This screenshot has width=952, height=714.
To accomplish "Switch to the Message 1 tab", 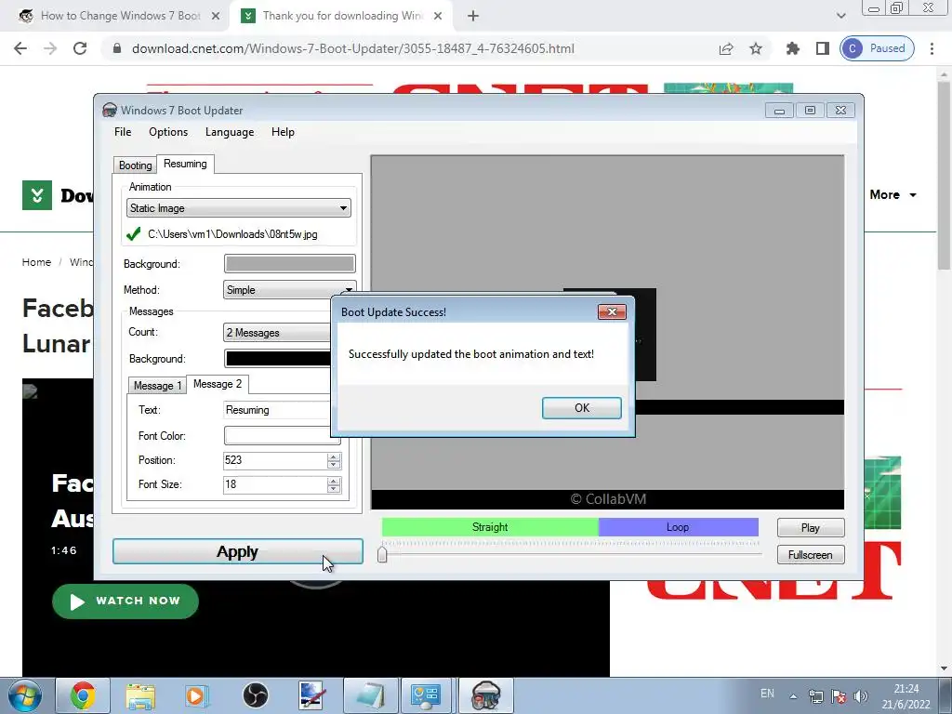I will [x=157, y=386].
